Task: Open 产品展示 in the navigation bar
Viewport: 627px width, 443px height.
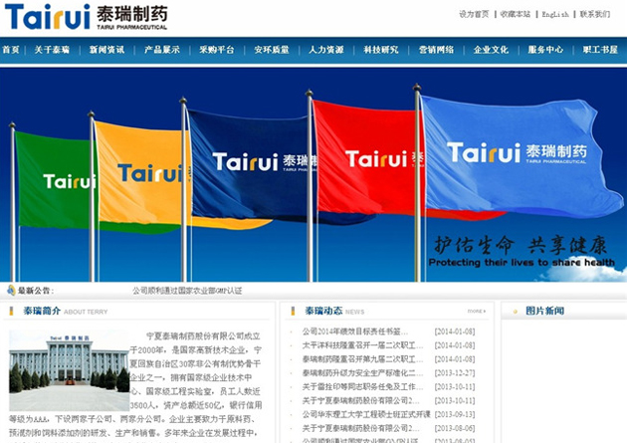Action: [x=162, y=50]
